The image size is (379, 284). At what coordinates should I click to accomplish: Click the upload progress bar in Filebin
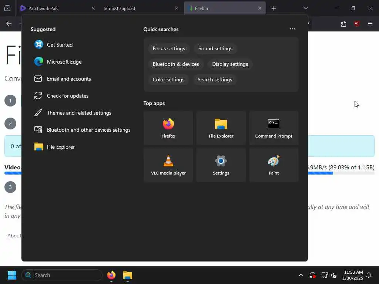[x=341, y=173]
